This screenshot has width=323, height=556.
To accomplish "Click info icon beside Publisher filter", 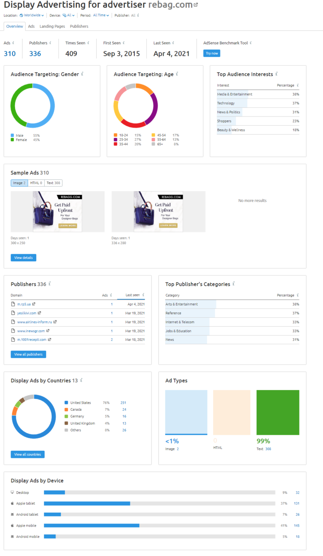I will tap(138, 15).
